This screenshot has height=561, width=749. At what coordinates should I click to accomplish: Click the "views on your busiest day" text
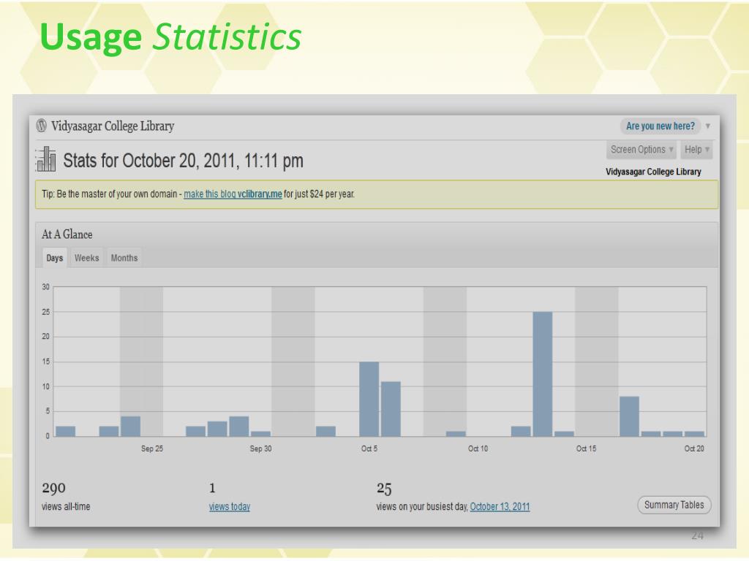click(x=422, y=507)
